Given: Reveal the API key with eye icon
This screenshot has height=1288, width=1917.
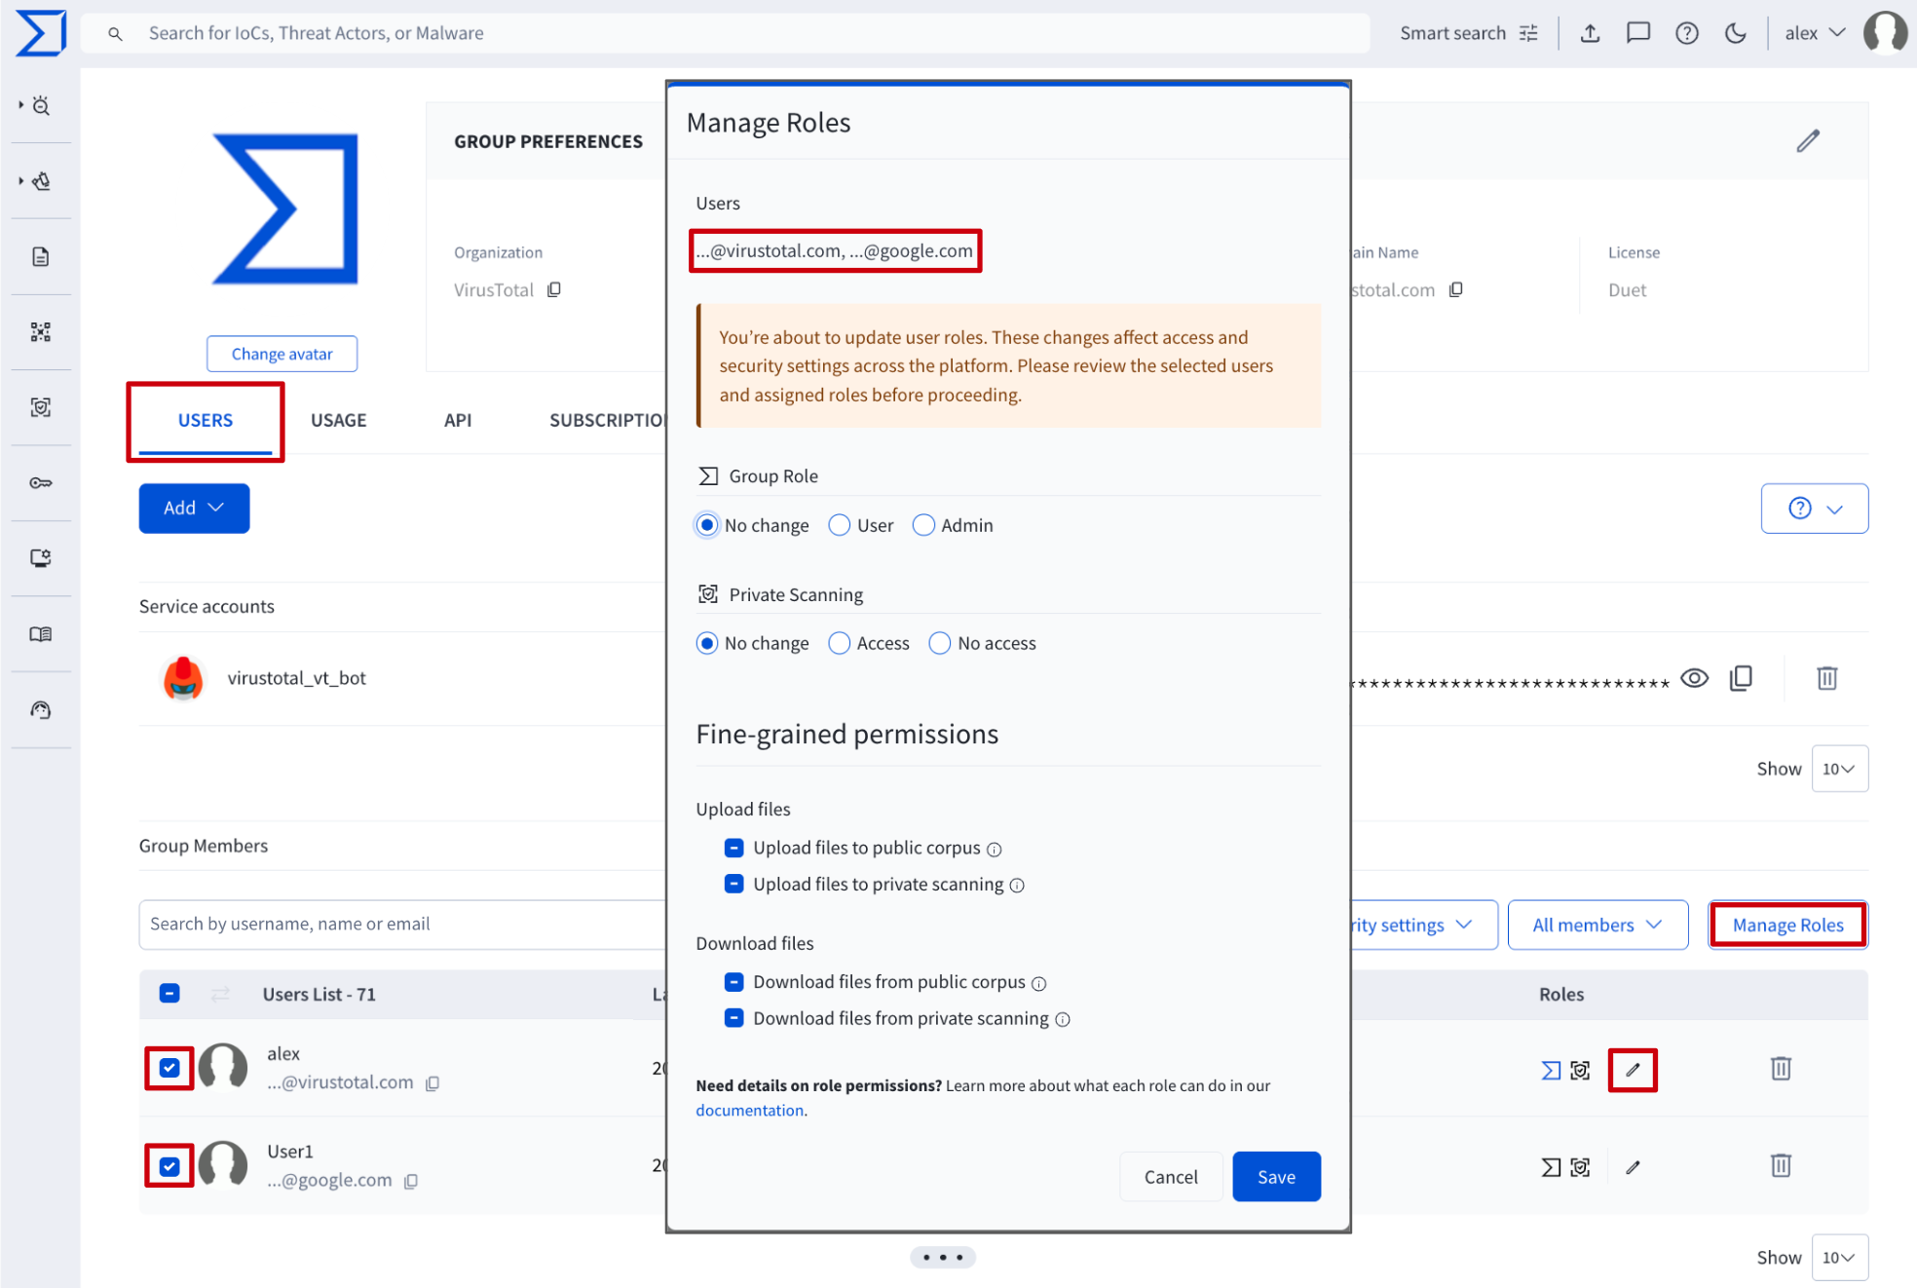Looking at the screenshot, I should click(x=1694, y=678).
